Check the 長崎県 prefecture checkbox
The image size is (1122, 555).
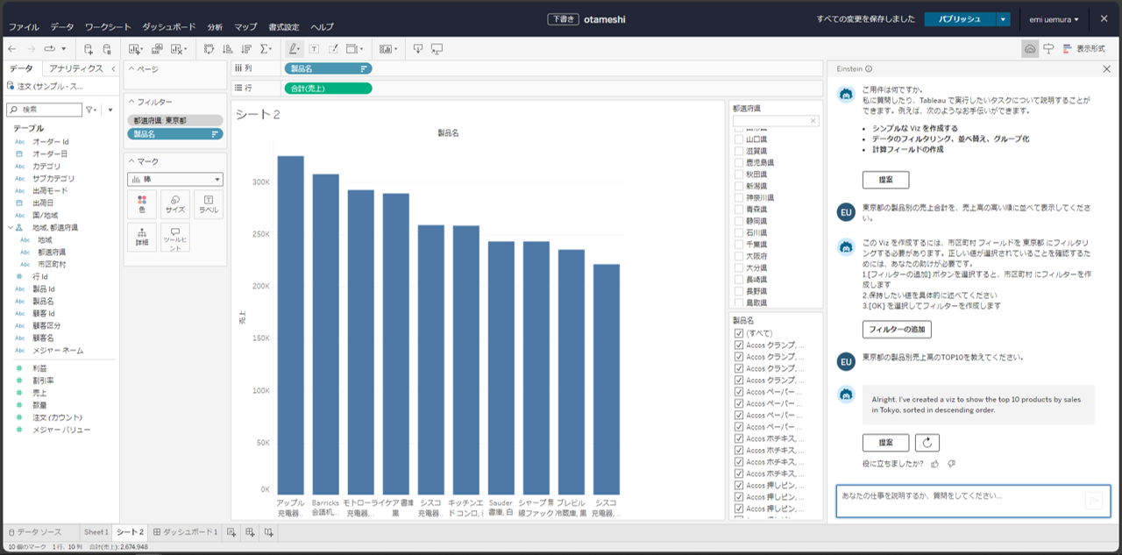tap(739, 280)
